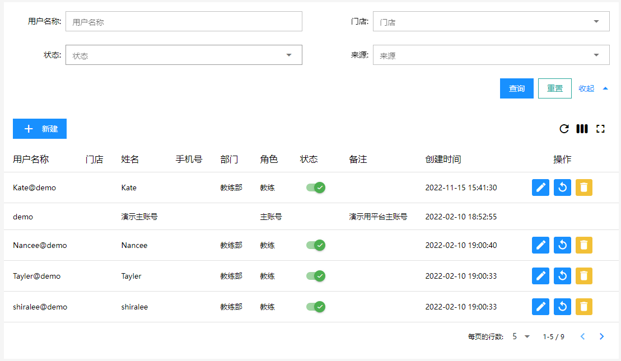
Task: Disable status toggle for Kate@demo
Action: [316, 187]
